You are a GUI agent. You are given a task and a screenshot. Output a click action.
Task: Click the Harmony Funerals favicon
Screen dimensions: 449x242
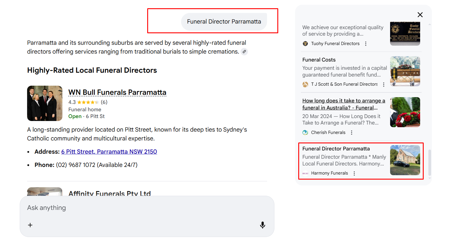coord(305,173)
